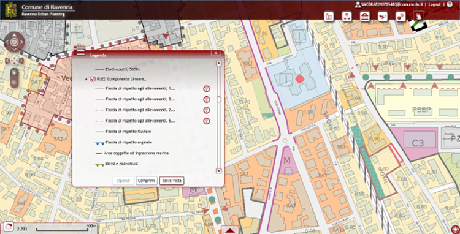Open the hierarchy diagram toolbar icon
This screenshot has height=234, width=460.
pyautogui.click(x=347, y=17)
